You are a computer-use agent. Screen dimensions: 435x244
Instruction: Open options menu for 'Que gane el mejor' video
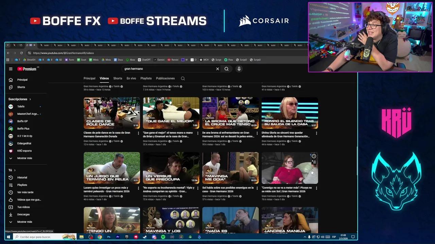[198, 133]
